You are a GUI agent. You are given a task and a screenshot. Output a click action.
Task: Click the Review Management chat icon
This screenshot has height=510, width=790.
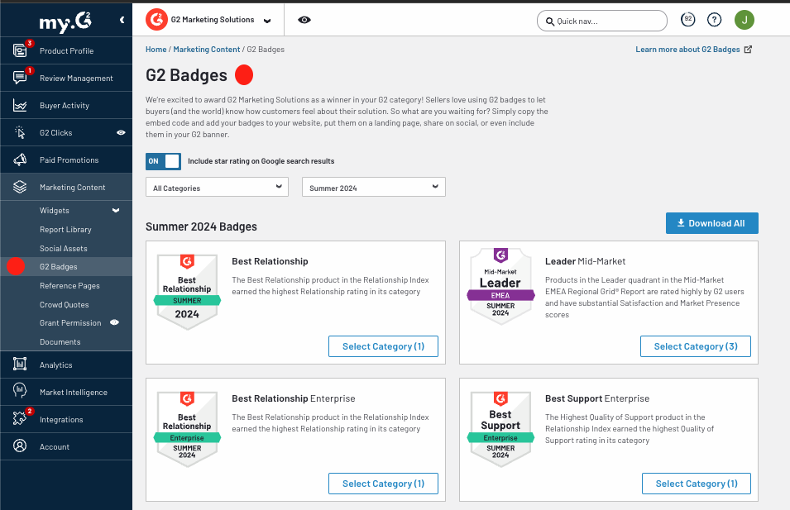point(20,78)
